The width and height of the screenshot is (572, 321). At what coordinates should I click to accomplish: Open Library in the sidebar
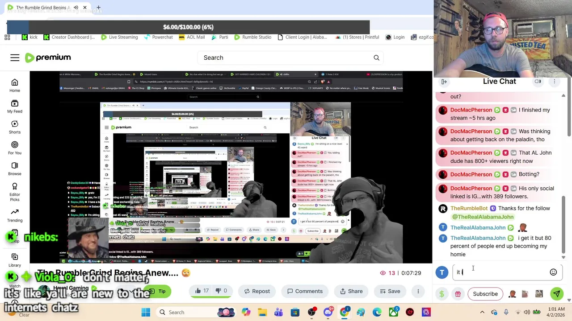(x=15, y=260)
